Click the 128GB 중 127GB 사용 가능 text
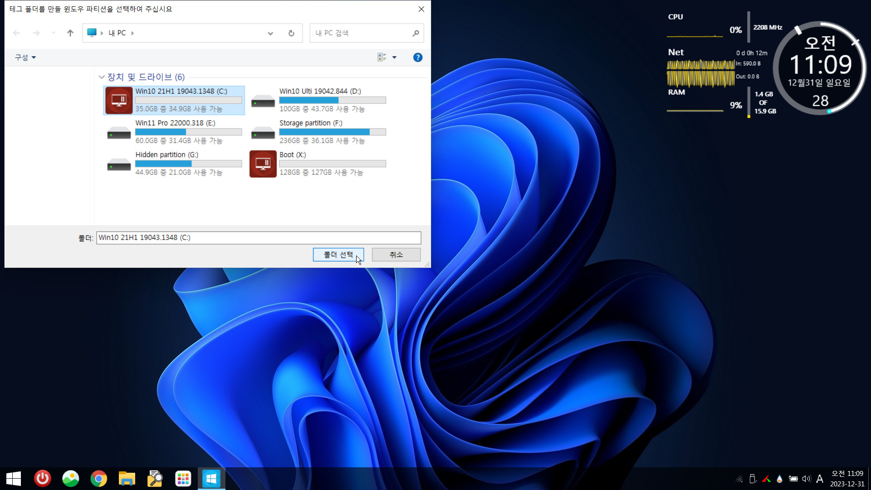 (x=321, y=172)
